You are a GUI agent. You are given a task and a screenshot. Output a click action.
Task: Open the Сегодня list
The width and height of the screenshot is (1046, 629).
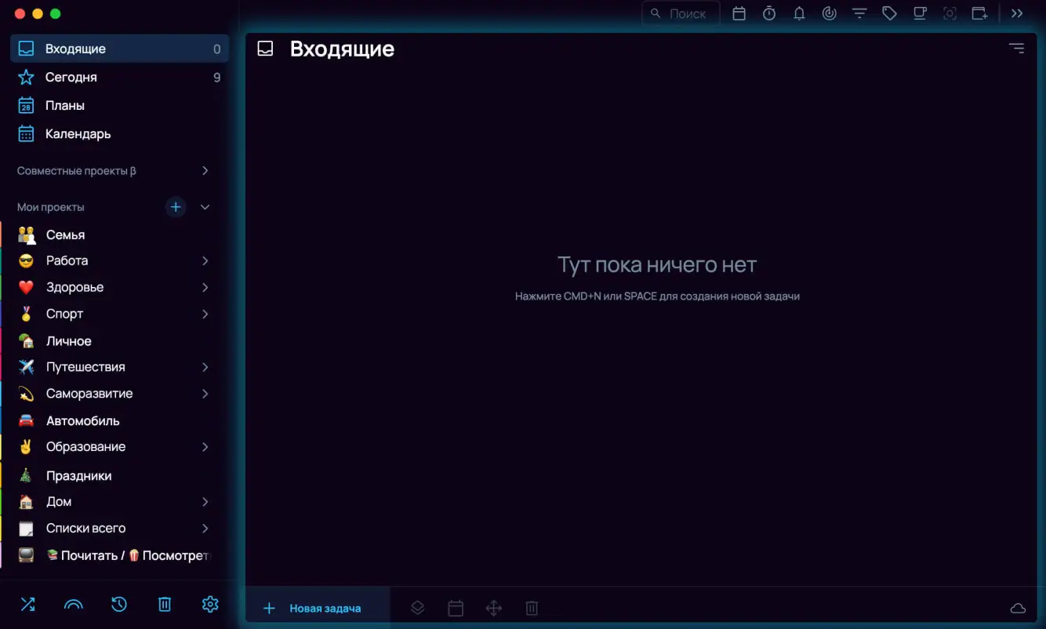tap(71, 77)
